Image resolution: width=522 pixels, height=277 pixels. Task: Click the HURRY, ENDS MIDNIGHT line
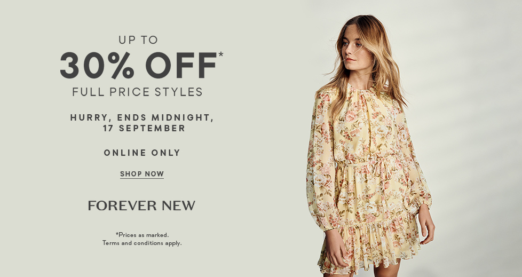pyautogui.click(x=142, y=117)
